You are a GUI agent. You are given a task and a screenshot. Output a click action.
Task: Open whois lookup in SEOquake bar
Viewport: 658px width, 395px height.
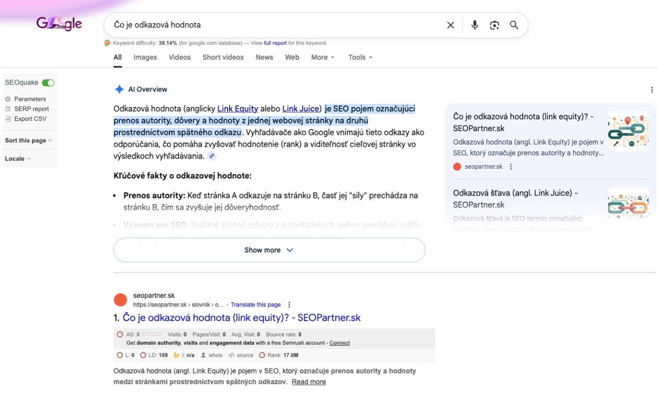click(x=212, y=355)
